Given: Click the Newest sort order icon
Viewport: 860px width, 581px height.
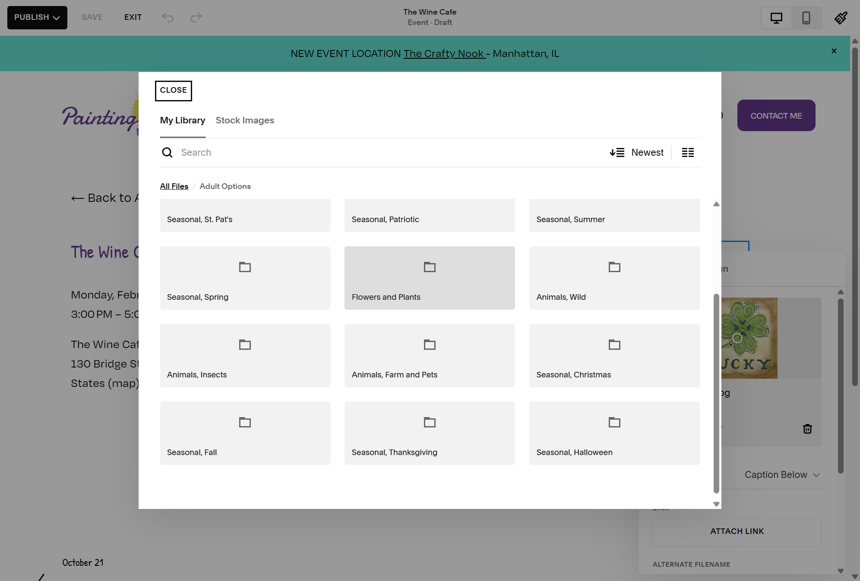Looking at the screenshot, I should coord(617,152).
